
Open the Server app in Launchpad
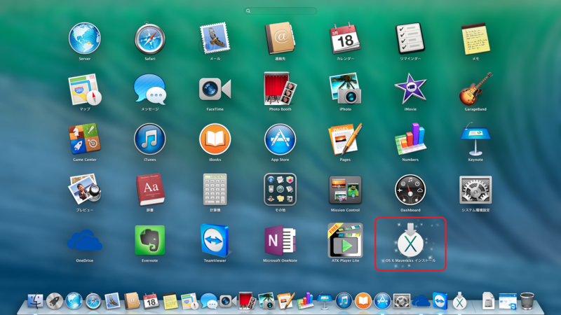click(x=85, y=38)
